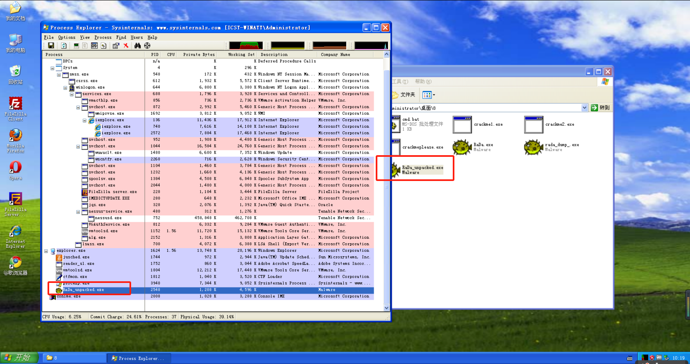Open the Options menu
The height and width of the screenshot is (364, 690).
click(x=67, y=37)
